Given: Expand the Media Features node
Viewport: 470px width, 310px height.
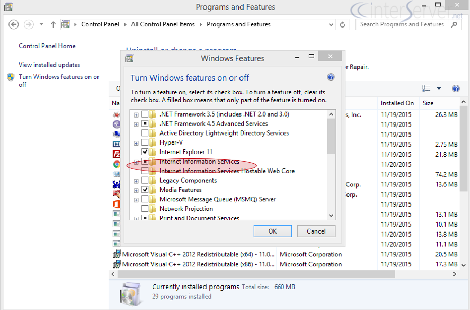Looking at the screenshot, I should (136, 190).
